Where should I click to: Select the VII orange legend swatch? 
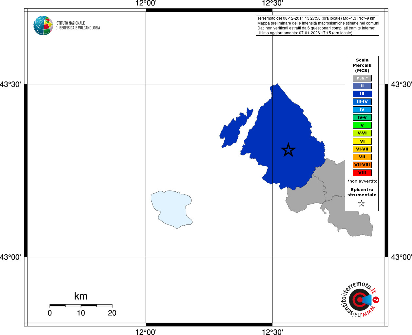click(362, 157)
